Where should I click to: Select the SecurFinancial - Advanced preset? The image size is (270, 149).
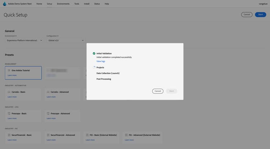62,137
